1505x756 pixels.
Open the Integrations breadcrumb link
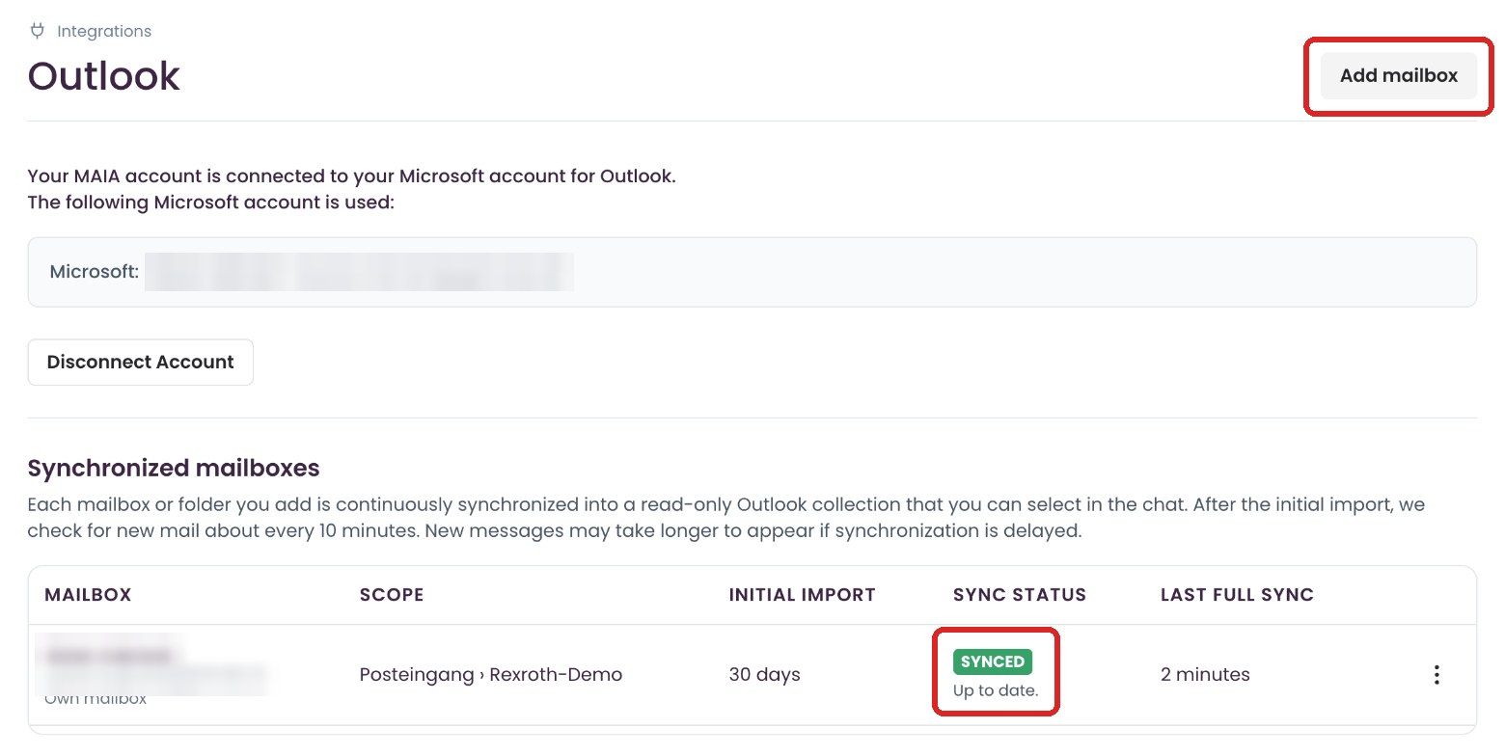(x=104, y=31)
